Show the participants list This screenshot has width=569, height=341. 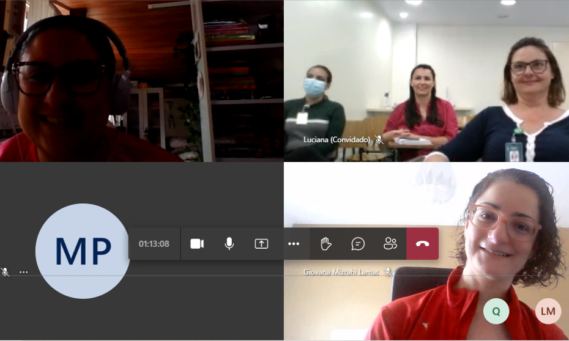(x=390, y=244)
